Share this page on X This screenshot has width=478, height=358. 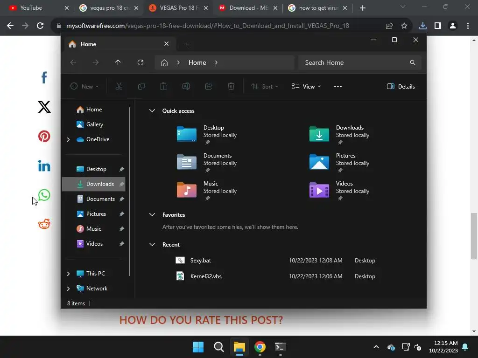point(44,107)
